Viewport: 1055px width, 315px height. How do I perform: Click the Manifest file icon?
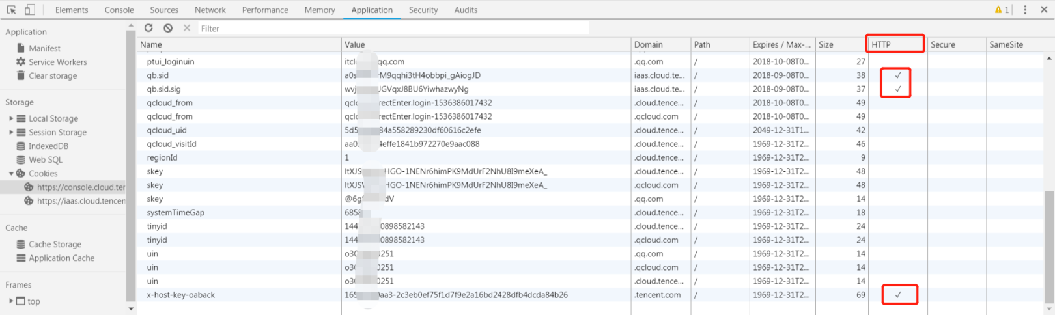pyautogui.click(x=21, y=48)
